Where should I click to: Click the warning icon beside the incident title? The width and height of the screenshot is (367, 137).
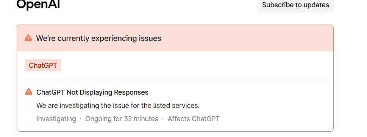click(x=28, y=92)
